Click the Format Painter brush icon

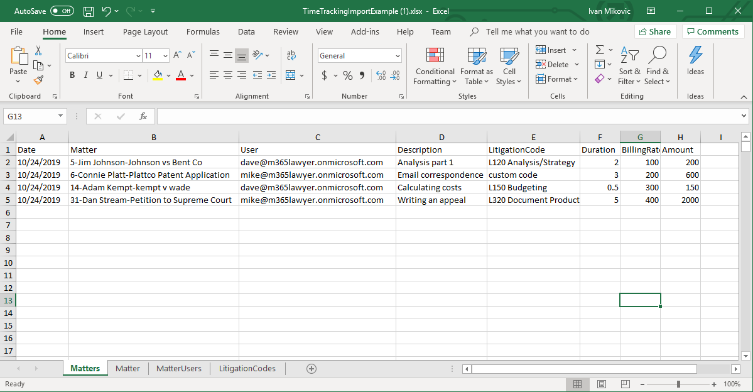coord(38,80)
